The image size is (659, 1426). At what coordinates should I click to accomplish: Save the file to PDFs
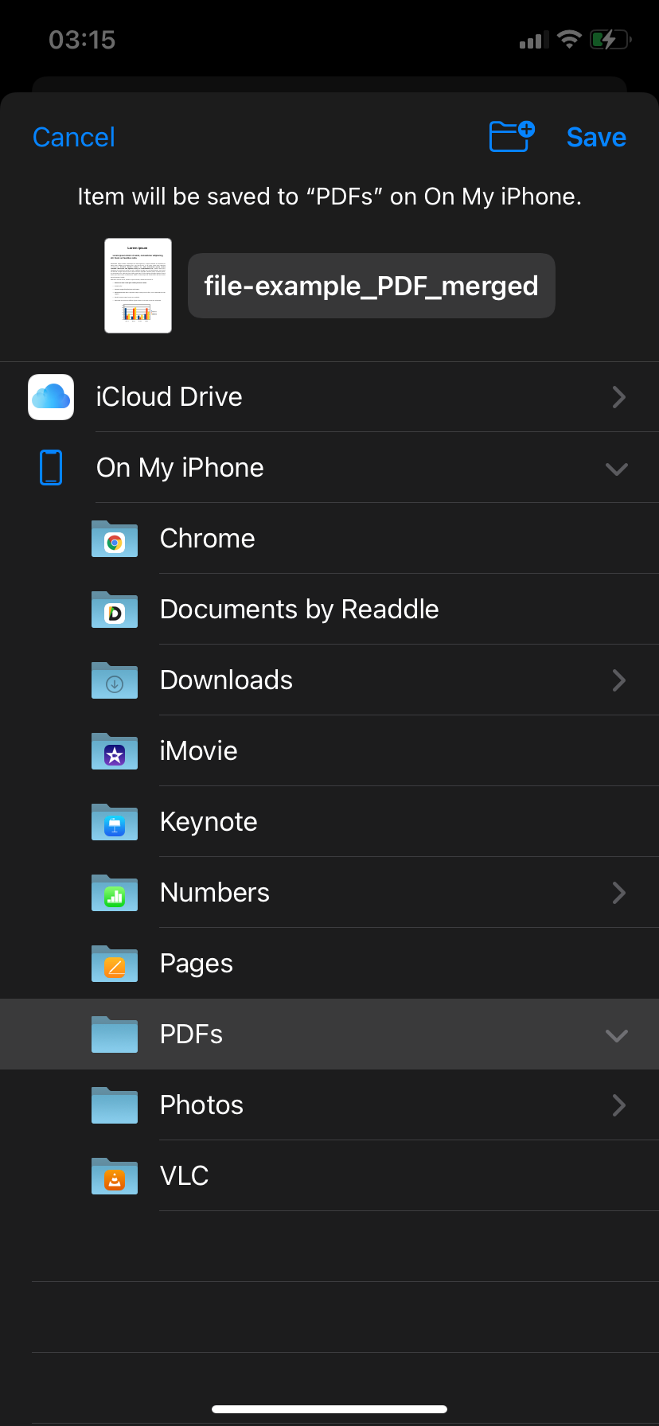596,137
